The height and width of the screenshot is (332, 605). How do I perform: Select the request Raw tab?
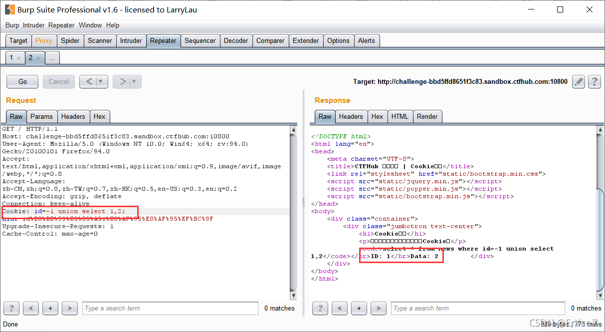[16, 116]
